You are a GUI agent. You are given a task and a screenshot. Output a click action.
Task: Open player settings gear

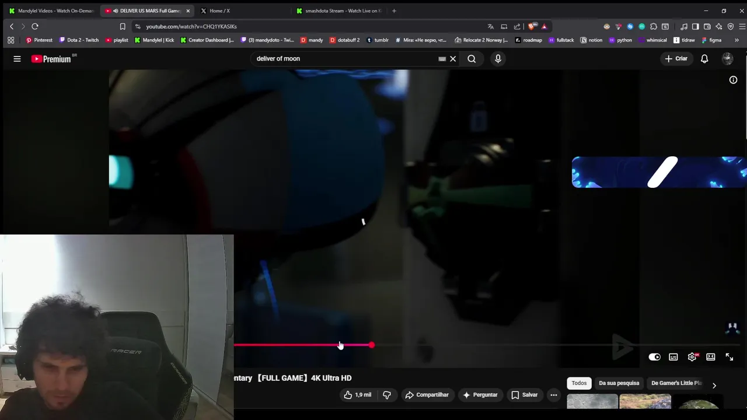pos(692,357)
